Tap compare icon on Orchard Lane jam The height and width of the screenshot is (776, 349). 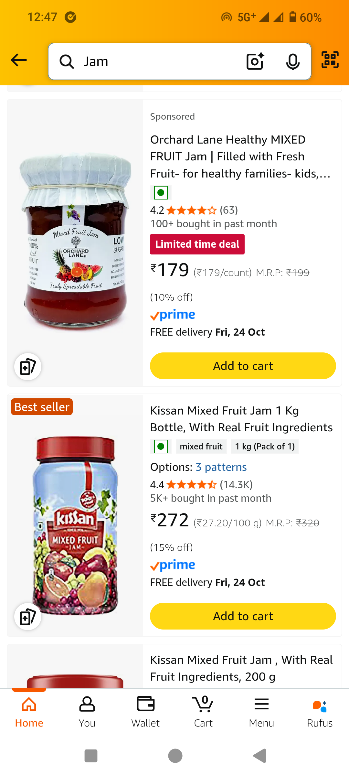click(x=28, y=367)
